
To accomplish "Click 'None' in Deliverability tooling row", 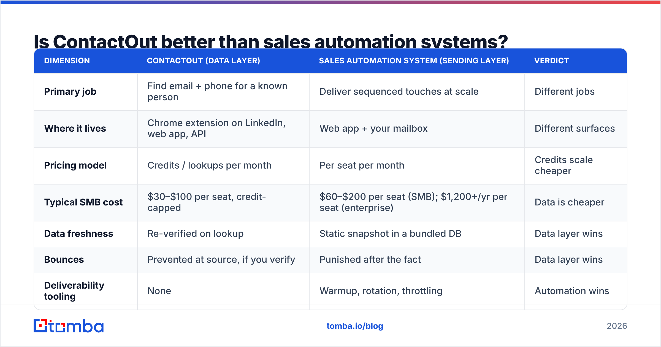I will pos(159,291).
